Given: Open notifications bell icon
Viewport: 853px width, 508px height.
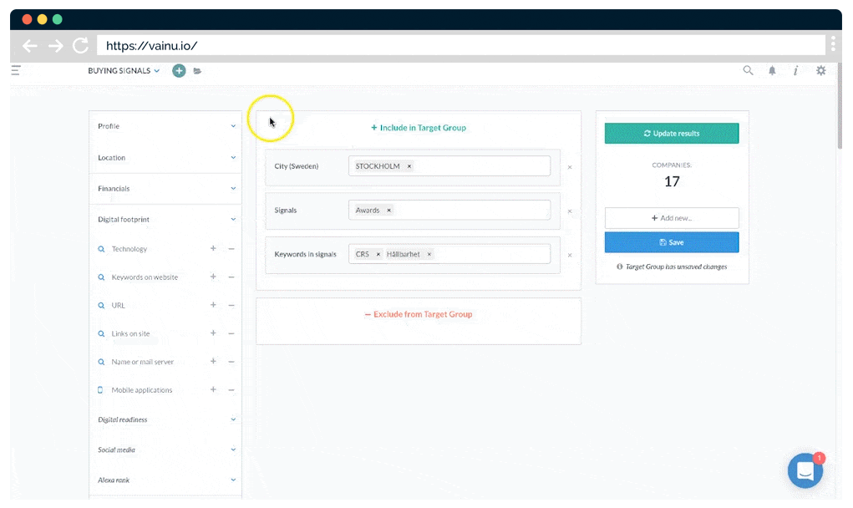Looking at the screenshot, I should tap(772, 71).
